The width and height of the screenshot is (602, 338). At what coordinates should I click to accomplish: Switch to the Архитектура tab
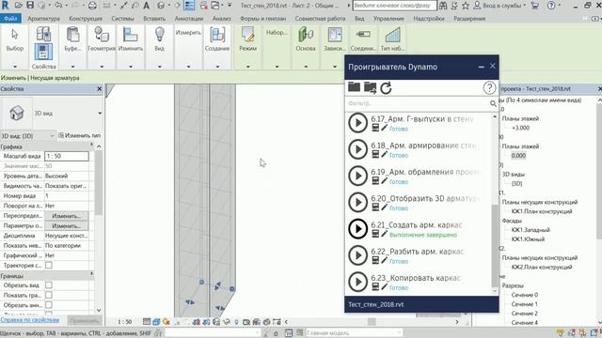[x=43, y=19]
